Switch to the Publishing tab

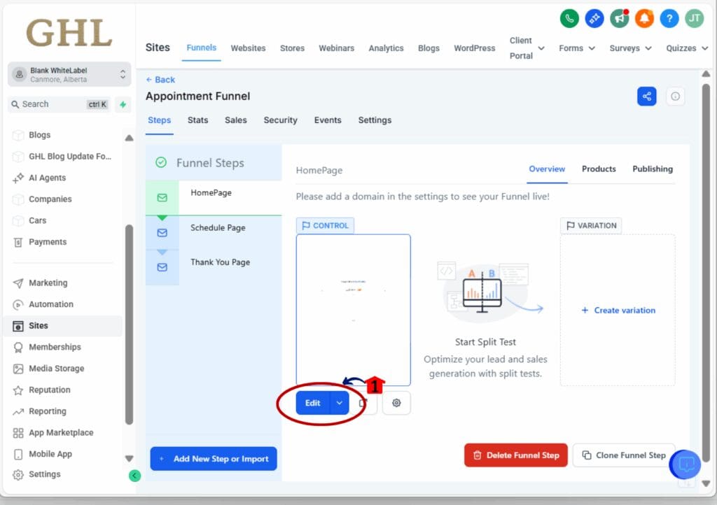[652, 169]
